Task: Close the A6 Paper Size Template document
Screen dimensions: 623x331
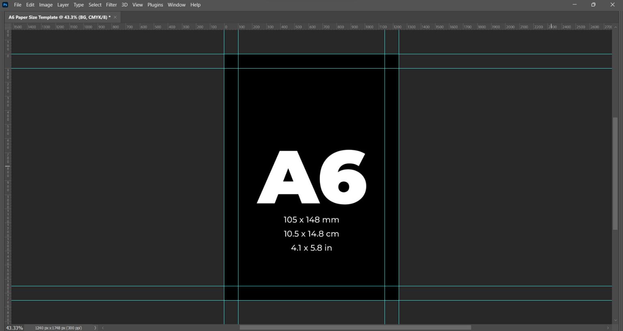Action: pos(115,17)
